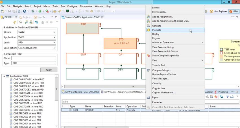Click the Add to Assignment icon in ISPW Repository toolbar
This screenshot has width=240, height=128.
[x=27, y=22]
